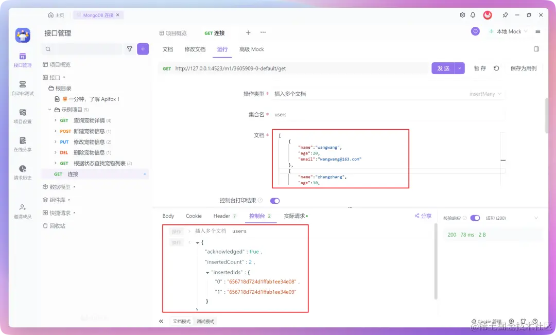Image resolution: width=556 pixels, height=335 pixels.
Task: Click the reset/refresh arrow icon next to 暂存
Action: click(496, 68)
